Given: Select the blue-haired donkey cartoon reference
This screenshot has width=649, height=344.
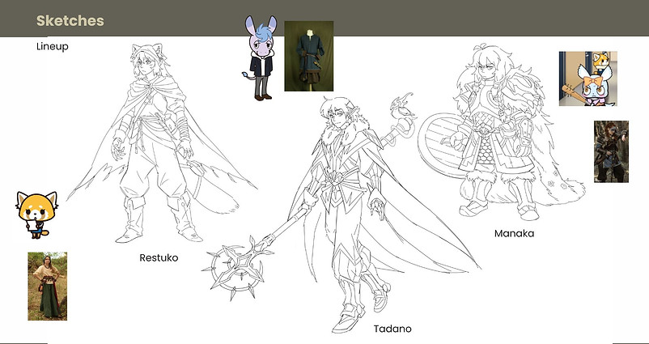Looking at the screenshot, I should pyautogui.click(x=260, y=58).
